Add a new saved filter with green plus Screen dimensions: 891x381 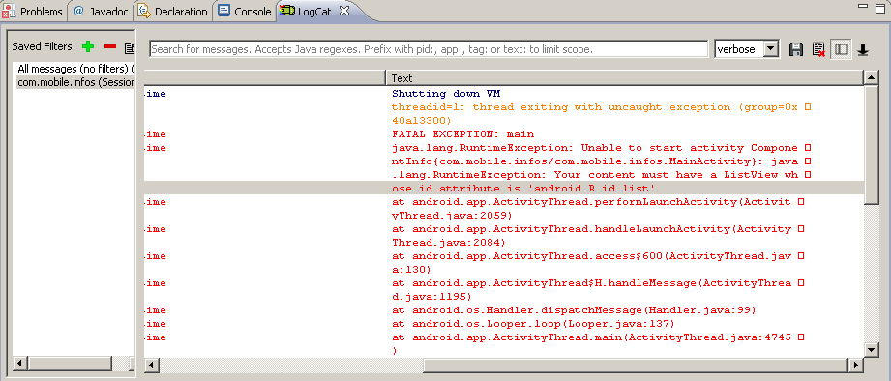(x=88, y=46)
